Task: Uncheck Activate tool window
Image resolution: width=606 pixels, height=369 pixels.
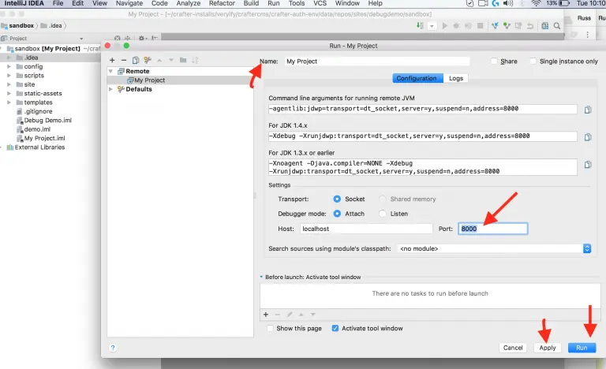Action: [x=336, y=328]
